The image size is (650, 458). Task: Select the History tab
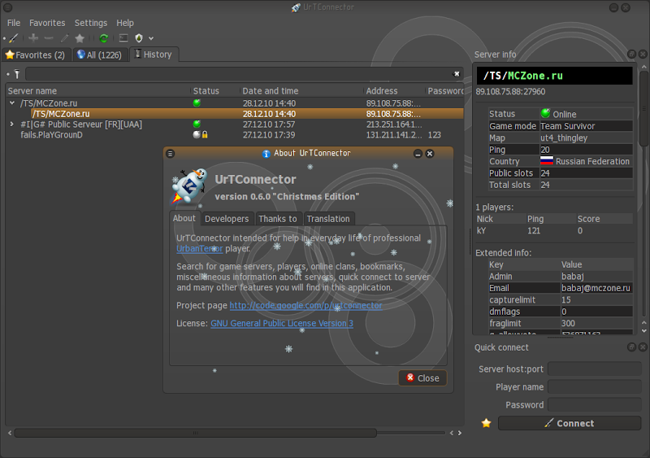[x=154, y=55]
